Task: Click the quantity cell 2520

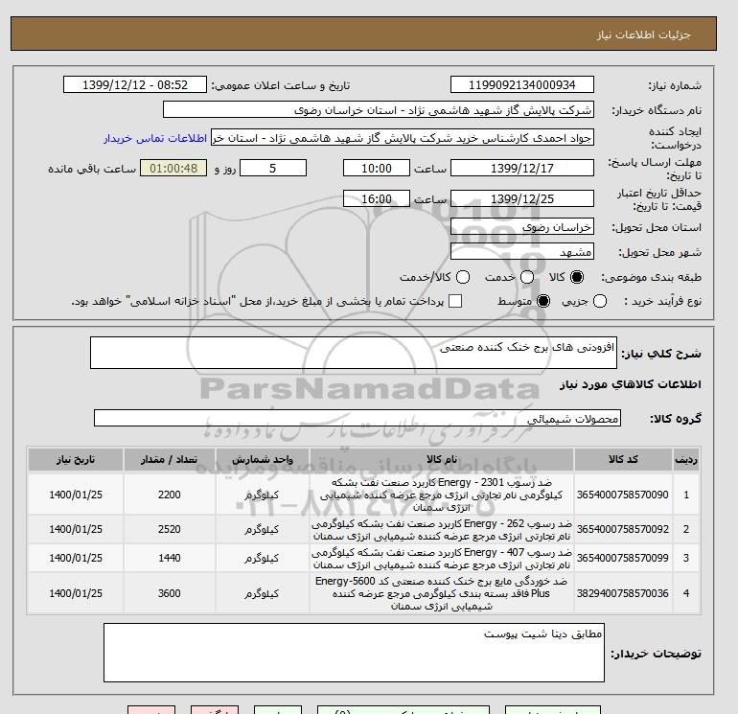Action: point(170,529)
